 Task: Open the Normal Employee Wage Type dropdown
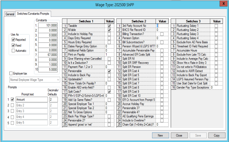click(x=35, y=80)
